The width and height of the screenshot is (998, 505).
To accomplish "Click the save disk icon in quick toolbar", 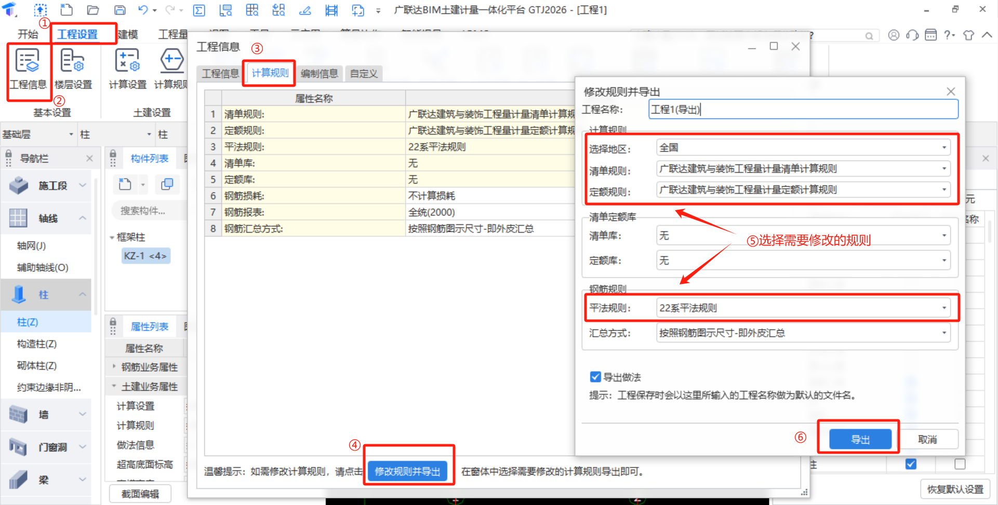I will (119, 9).
